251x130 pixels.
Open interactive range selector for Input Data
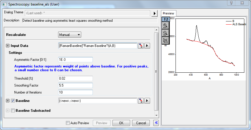click(x=141, y=46)
